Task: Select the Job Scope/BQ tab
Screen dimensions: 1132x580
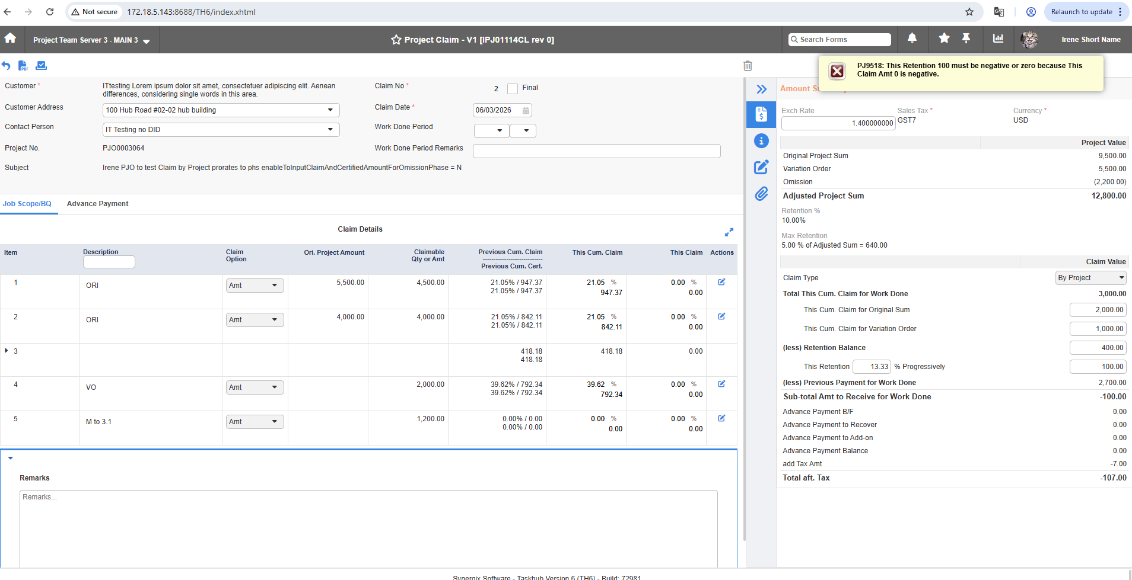Action: pyautogui.click(x=27, y=204)
